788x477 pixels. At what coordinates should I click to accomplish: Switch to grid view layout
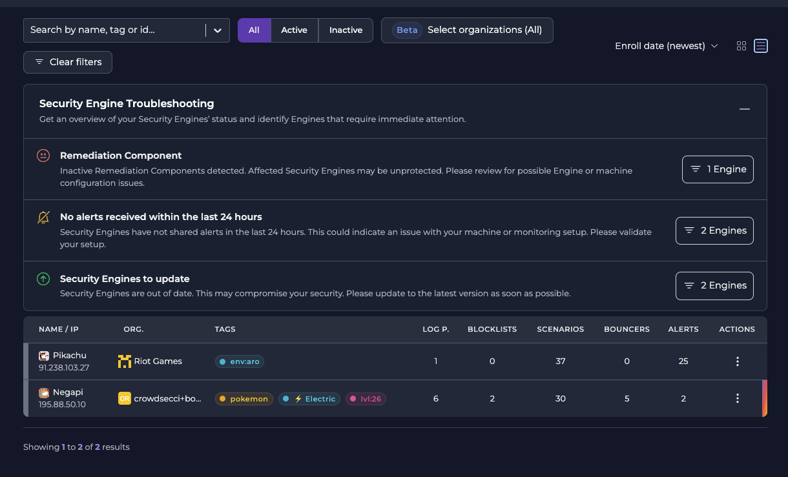(x=741, y=46)
